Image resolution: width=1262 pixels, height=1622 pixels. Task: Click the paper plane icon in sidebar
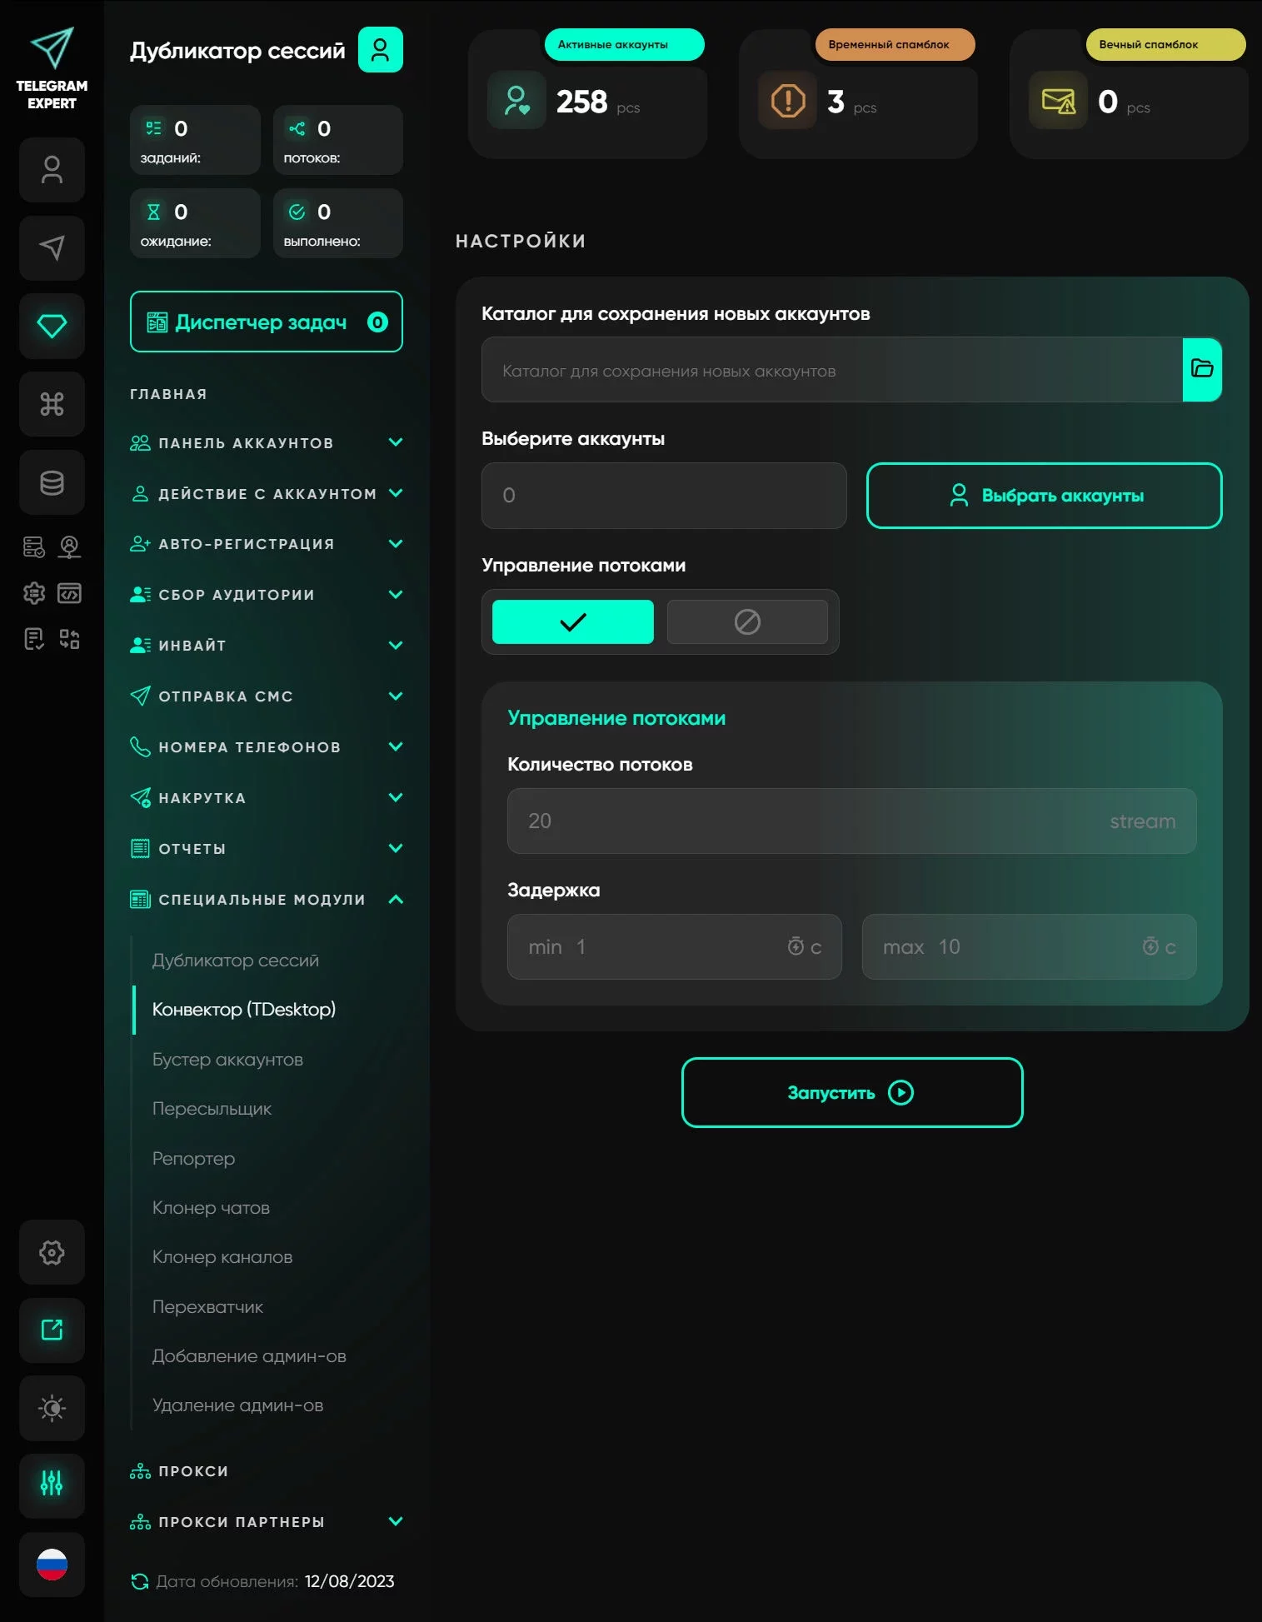pos(52,247)
